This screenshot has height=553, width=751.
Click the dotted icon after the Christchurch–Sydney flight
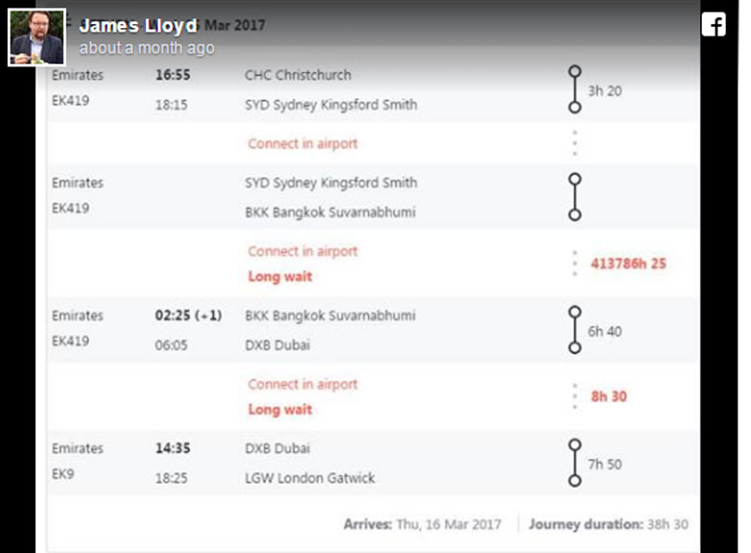click(575, 143)
